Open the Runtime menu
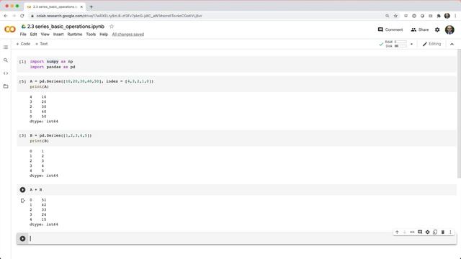This screenshot has height=259, width=461. pos(75,35)
